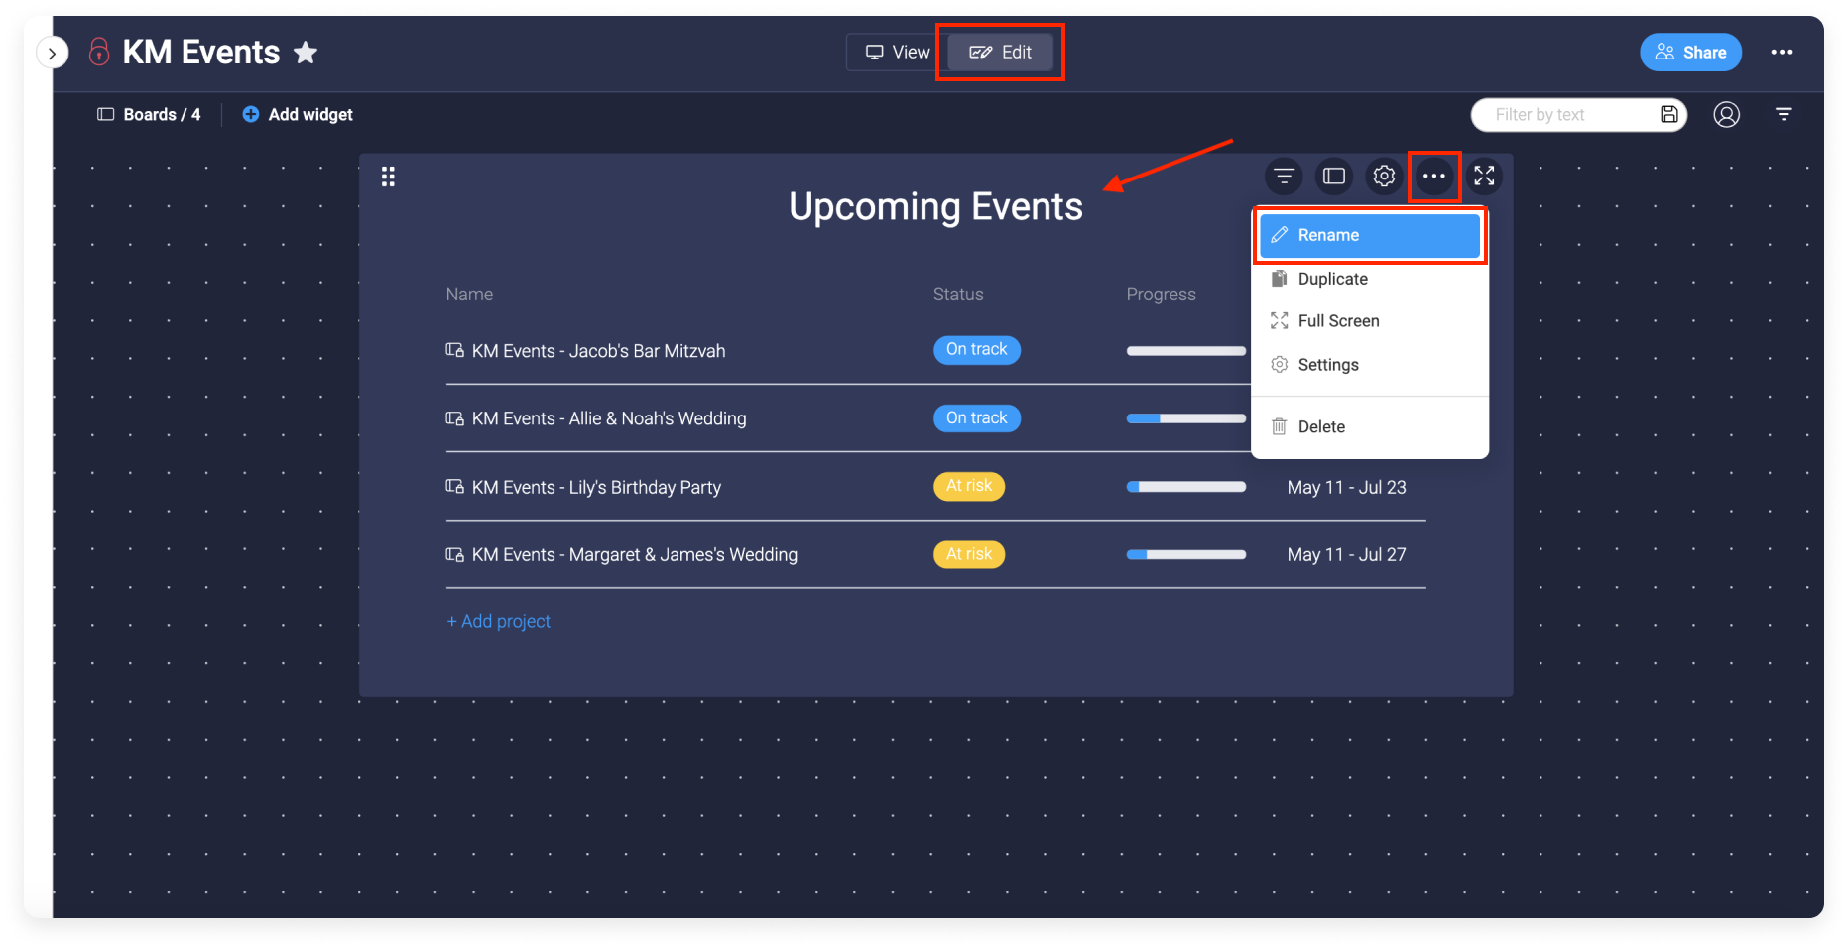Click the widget three-dot menu button
The height and width of the screenshot is (950, 1848).
click(1434, 177)
